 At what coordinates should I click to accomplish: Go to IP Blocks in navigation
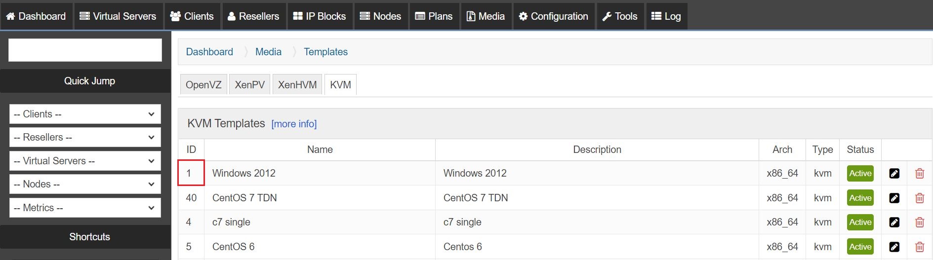pyautogui.click(x=320, y=16)
